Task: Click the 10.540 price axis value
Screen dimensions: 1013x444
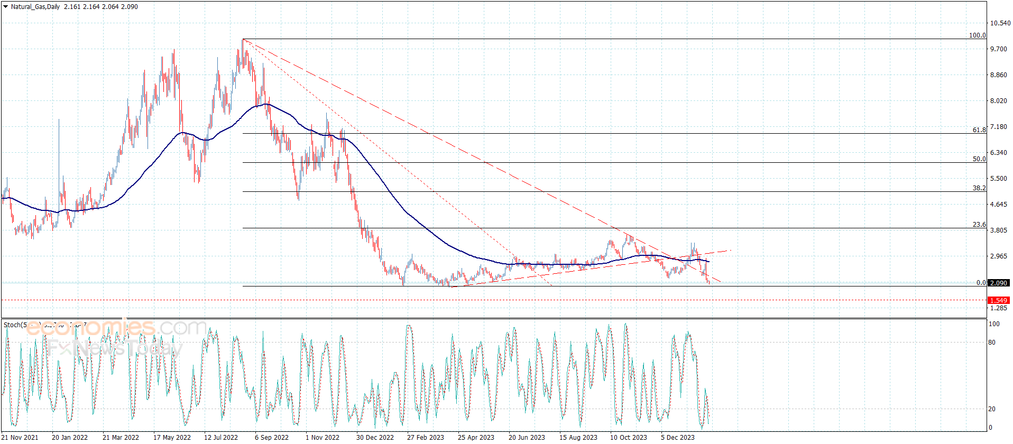Action: click(x=1000, y=23)
